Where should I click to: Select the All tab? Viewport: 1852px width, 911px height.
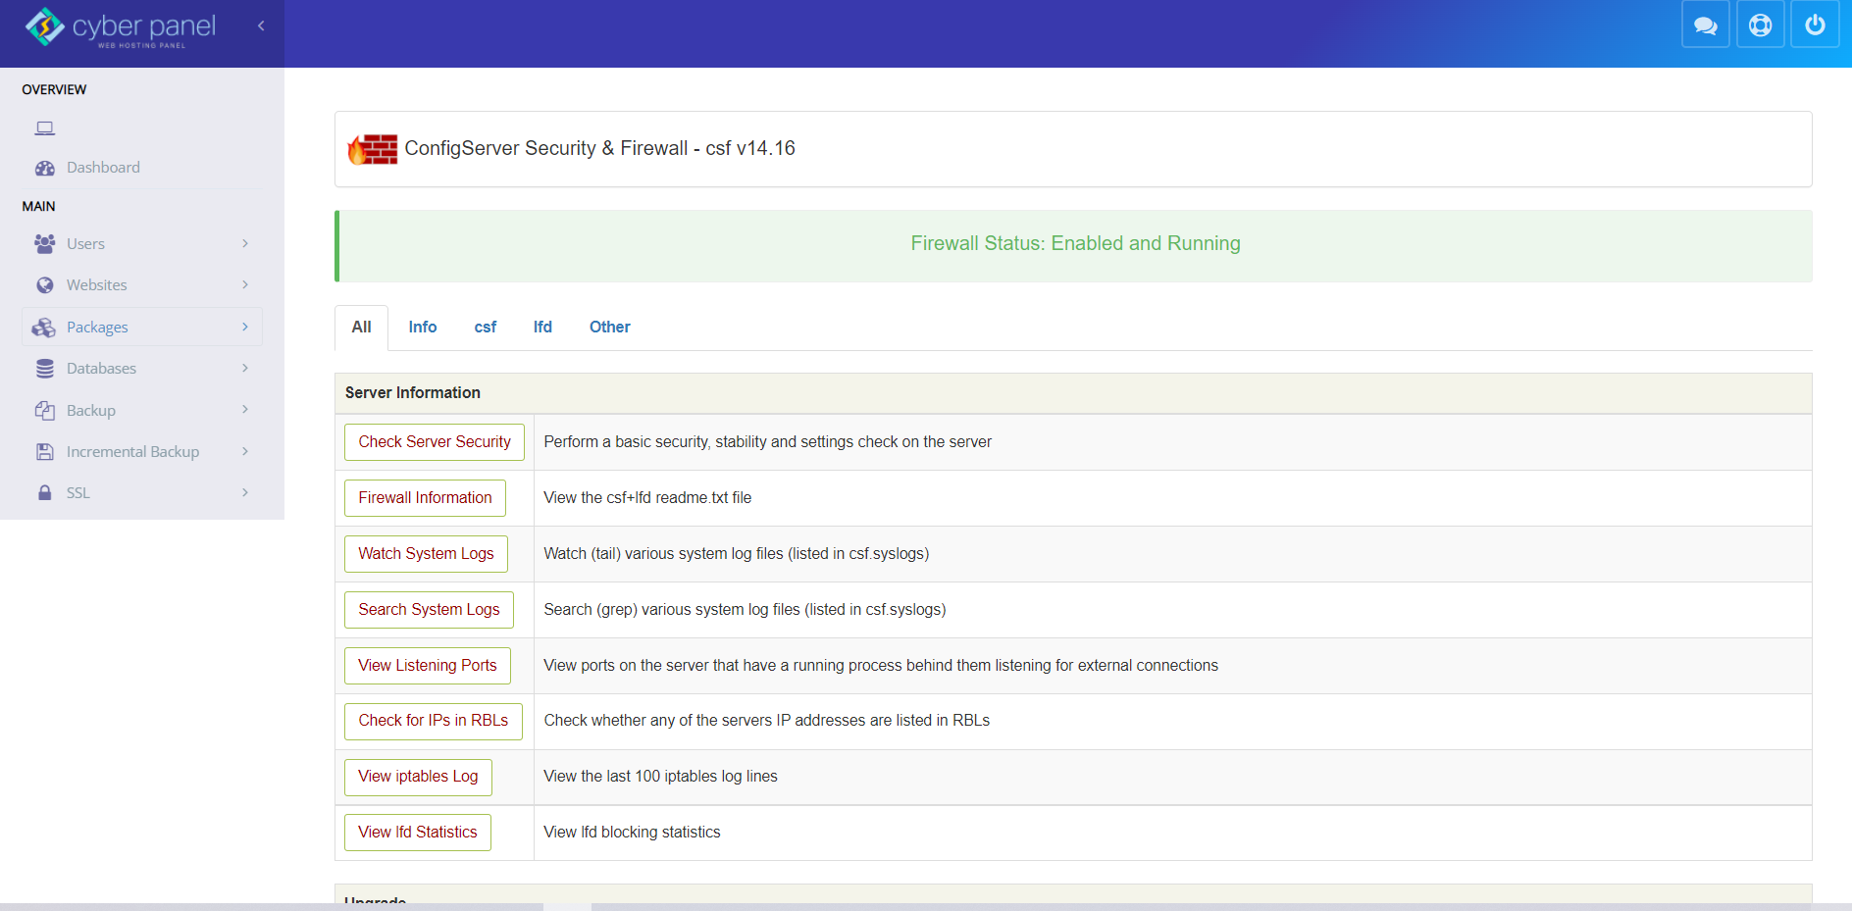point(362,328)
